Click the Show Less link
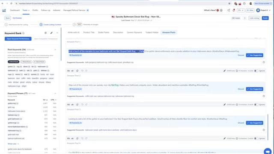Screen dimensions: 274x154 [13, 144]
